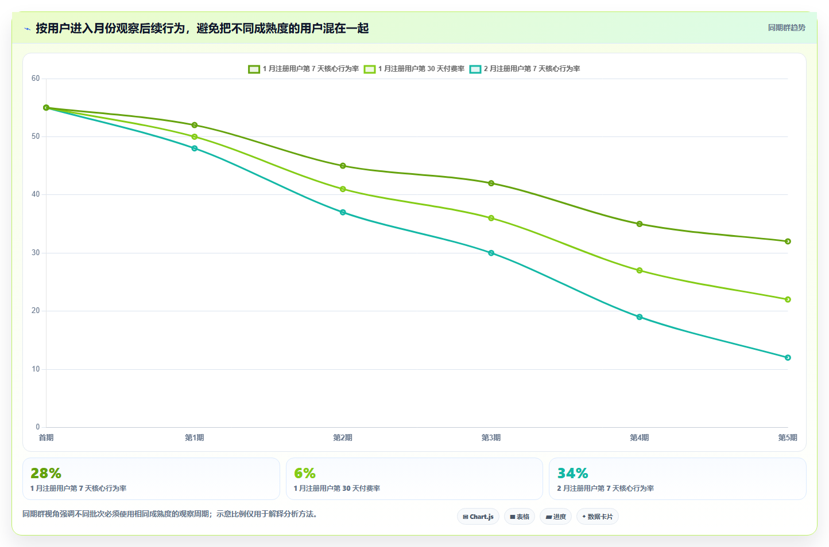This screenshot has height=547, width=829.
Task: Click the 28% stat card
Action: tap(151, 479)
